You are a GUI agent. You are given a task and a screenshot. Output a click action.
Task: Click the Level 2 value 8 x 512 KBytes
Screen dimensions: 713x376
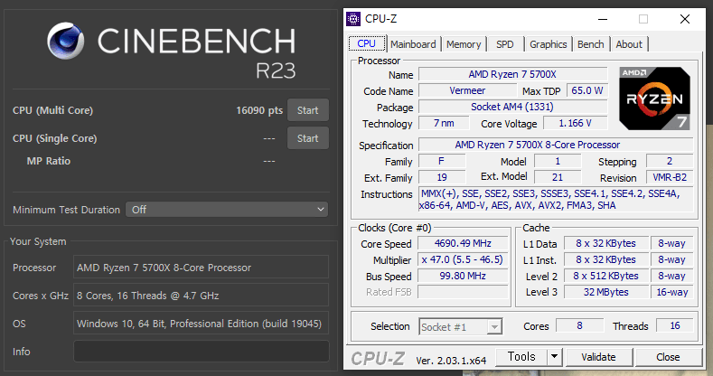605,276
